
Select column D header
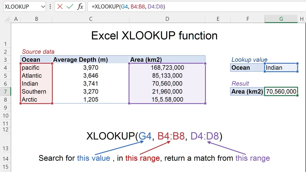167,19
